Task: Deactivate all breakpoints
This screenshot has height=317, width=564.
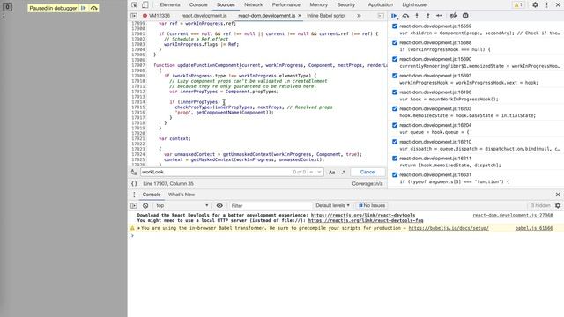Action: 454,16
